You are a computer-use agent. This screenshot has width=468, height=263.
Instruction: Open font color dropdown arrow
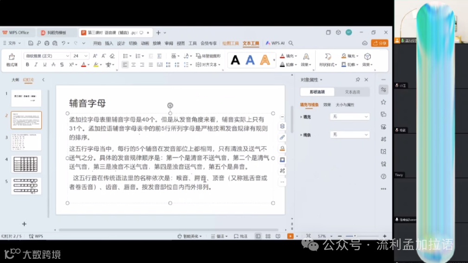(x=88, y=65)
